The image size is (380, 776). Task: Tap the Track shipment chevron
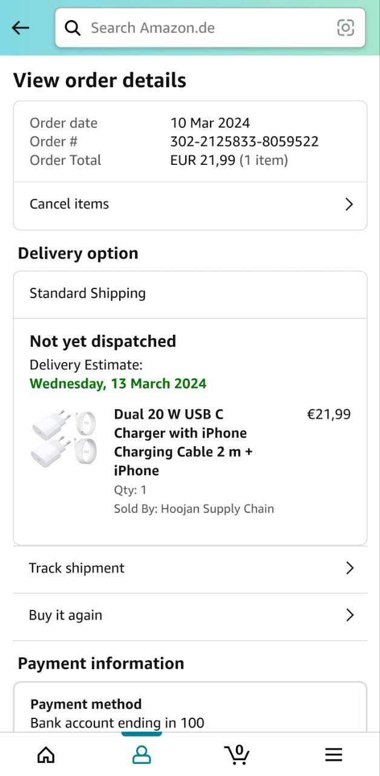click(349, 568)
